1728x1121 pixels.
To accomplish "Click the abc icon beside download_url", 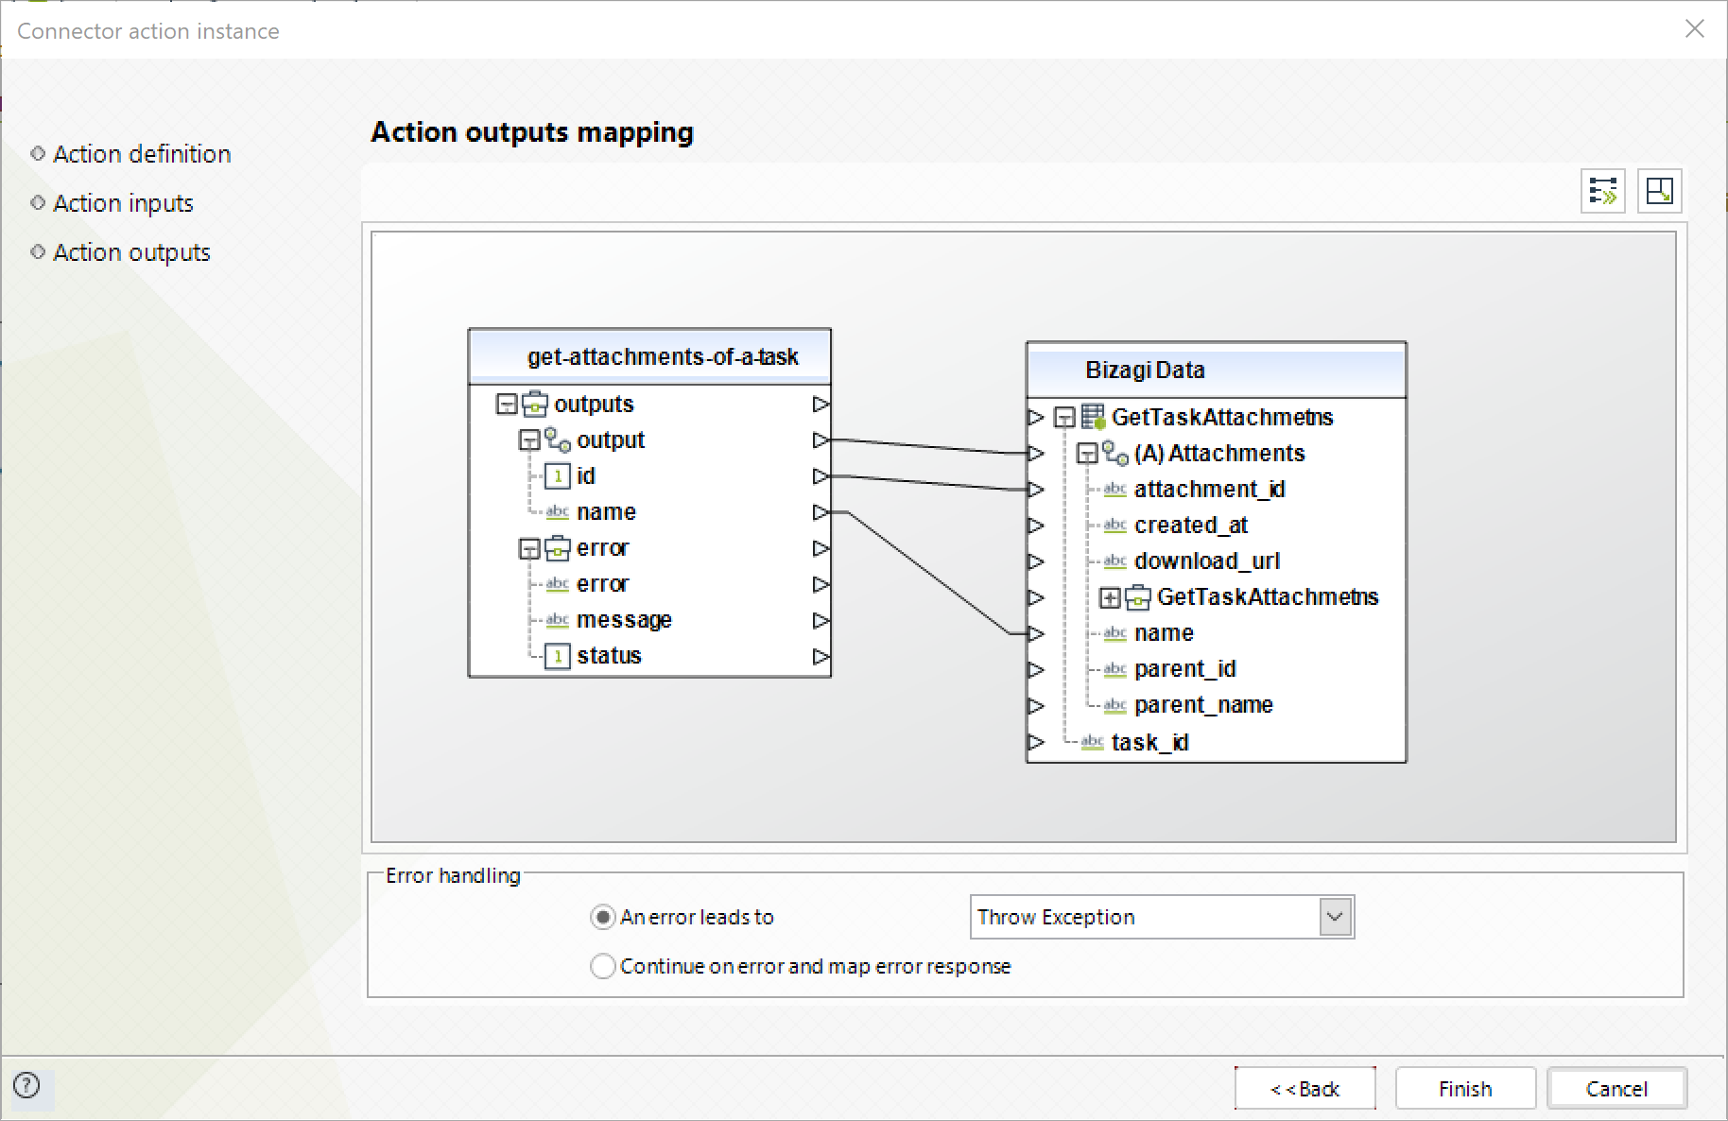I will click(x=1115, y=561).
